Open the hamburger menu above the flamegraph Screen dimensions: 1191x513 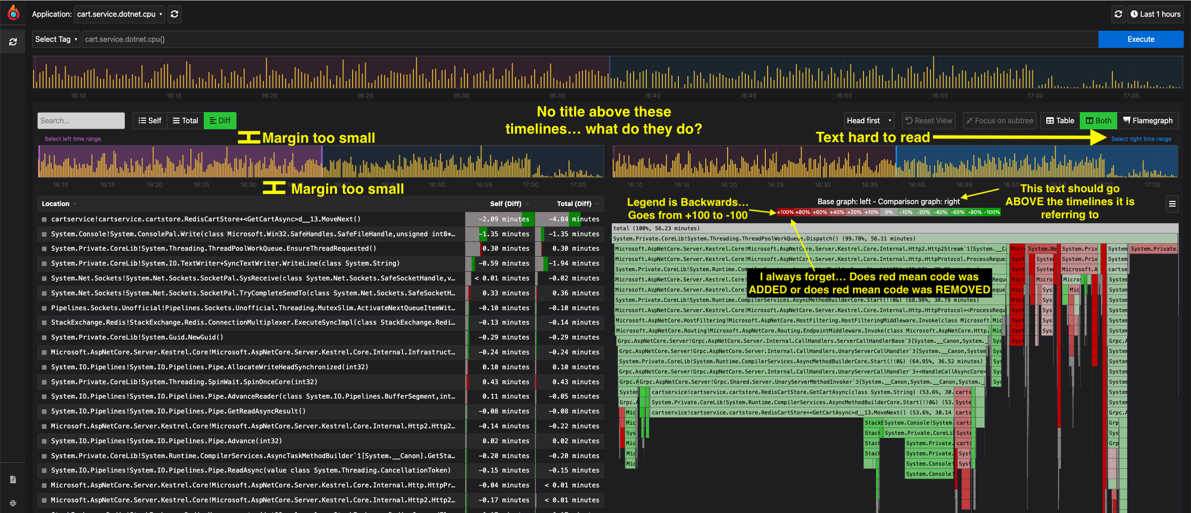[1172, 204]
